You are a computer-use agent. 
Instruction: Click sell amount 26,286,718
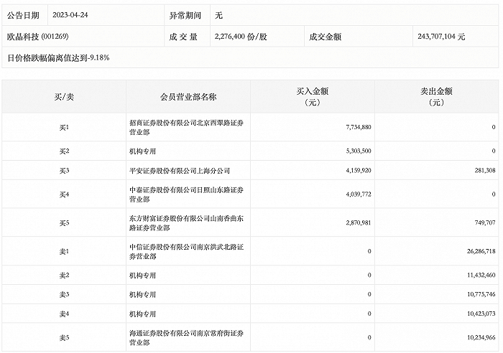(481, 251)
